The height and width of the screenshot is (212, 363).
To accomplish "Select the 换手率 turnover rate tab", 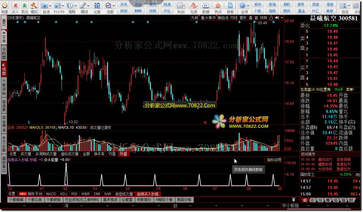I will click(99, 154).
